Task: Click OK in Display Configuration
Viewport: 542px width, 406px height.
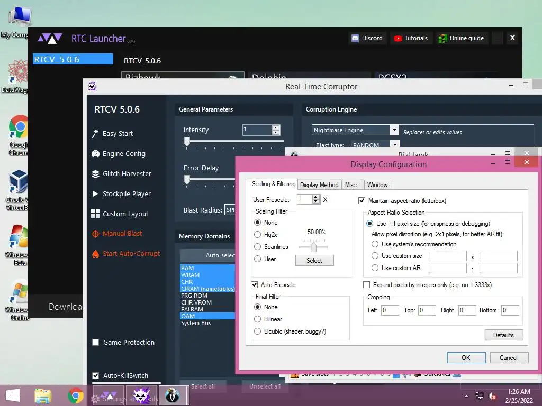Action: click(466, 358)
